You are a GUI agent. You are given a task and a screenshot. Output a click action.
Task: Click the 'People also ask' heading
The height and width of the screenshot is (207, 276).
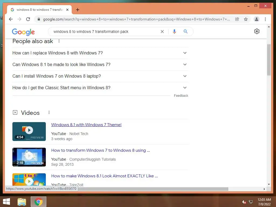click(33, 41)
